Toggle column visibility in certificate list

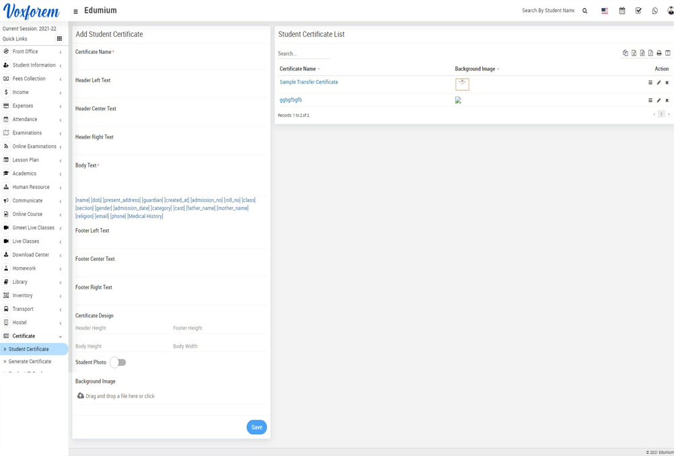coord(667,53)
